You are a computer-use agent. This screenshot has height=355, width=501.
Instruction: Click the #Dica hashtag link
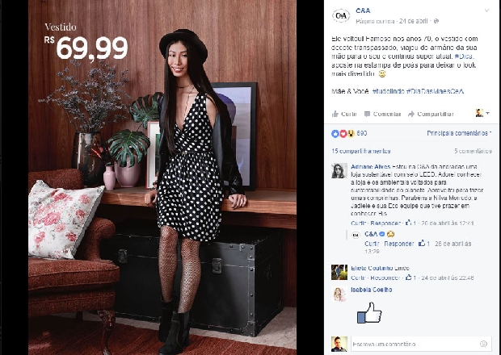point(464,56)
